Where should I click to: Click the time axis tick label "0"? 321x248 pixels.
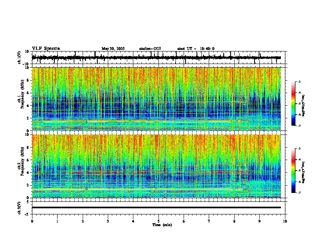32,221
